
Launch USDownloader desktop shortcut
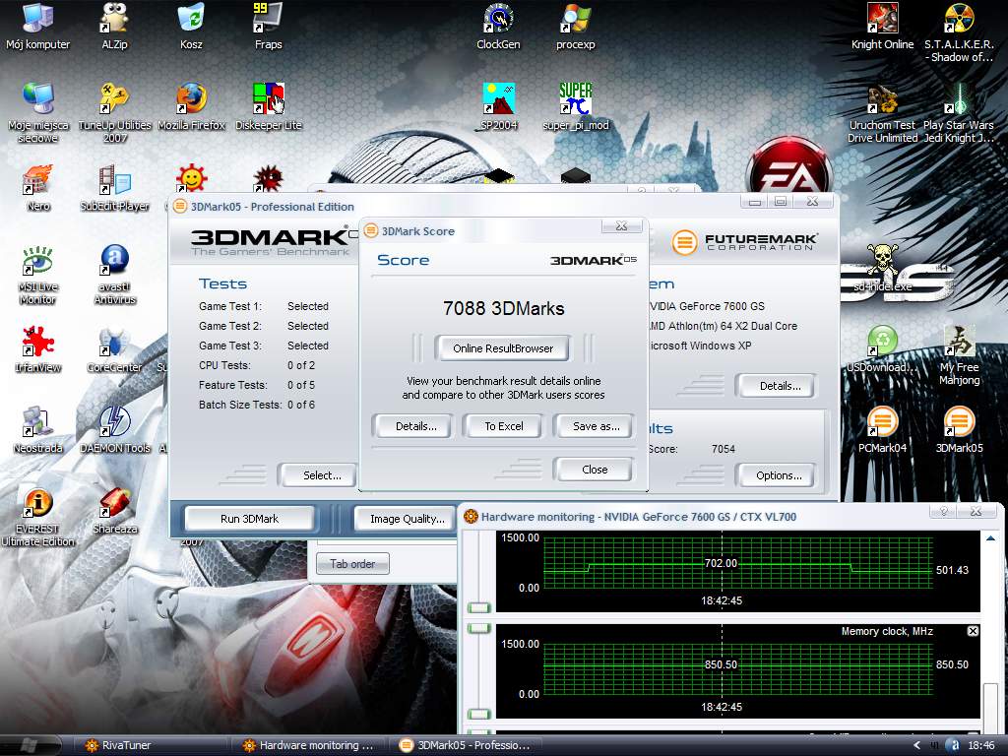[x=883, y=350]
